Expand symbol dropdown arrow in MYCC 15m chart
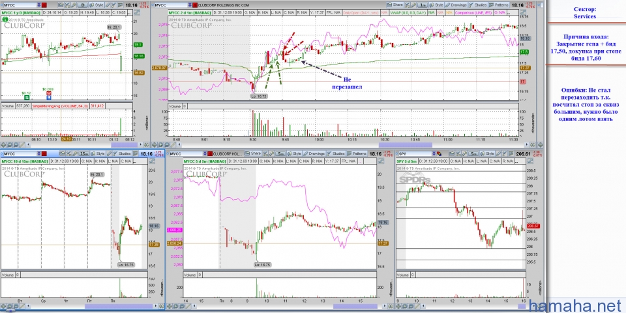This screenshot has height=313, width=626. click(x=38, y=154)
